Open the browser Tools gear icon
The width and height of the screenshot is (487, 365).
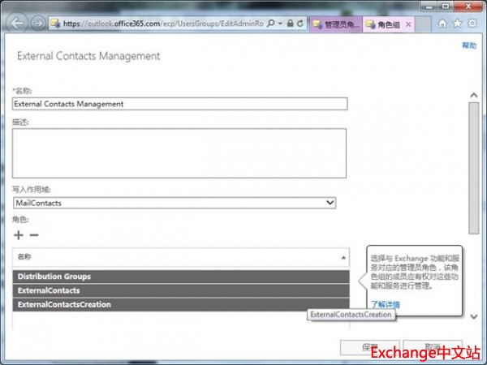[472, 24]
